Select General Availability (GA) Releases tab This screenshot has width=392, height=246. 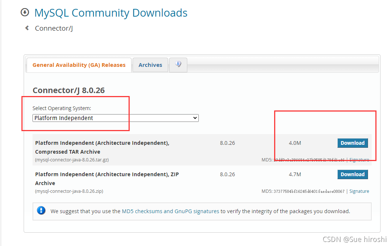coord(79,65)
